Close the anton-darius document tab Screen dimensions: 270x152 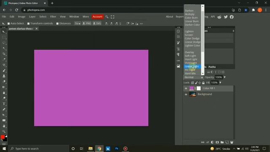point(37,29)
